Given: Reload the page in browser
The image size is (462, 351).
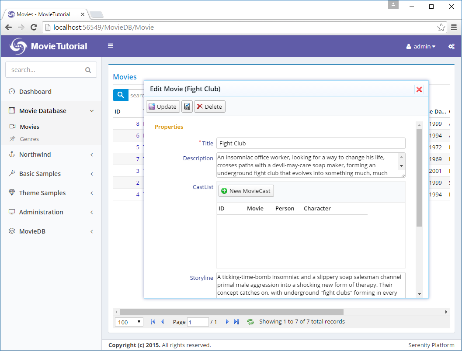Looking at the screenshot, I should click(x=34, y=28).
